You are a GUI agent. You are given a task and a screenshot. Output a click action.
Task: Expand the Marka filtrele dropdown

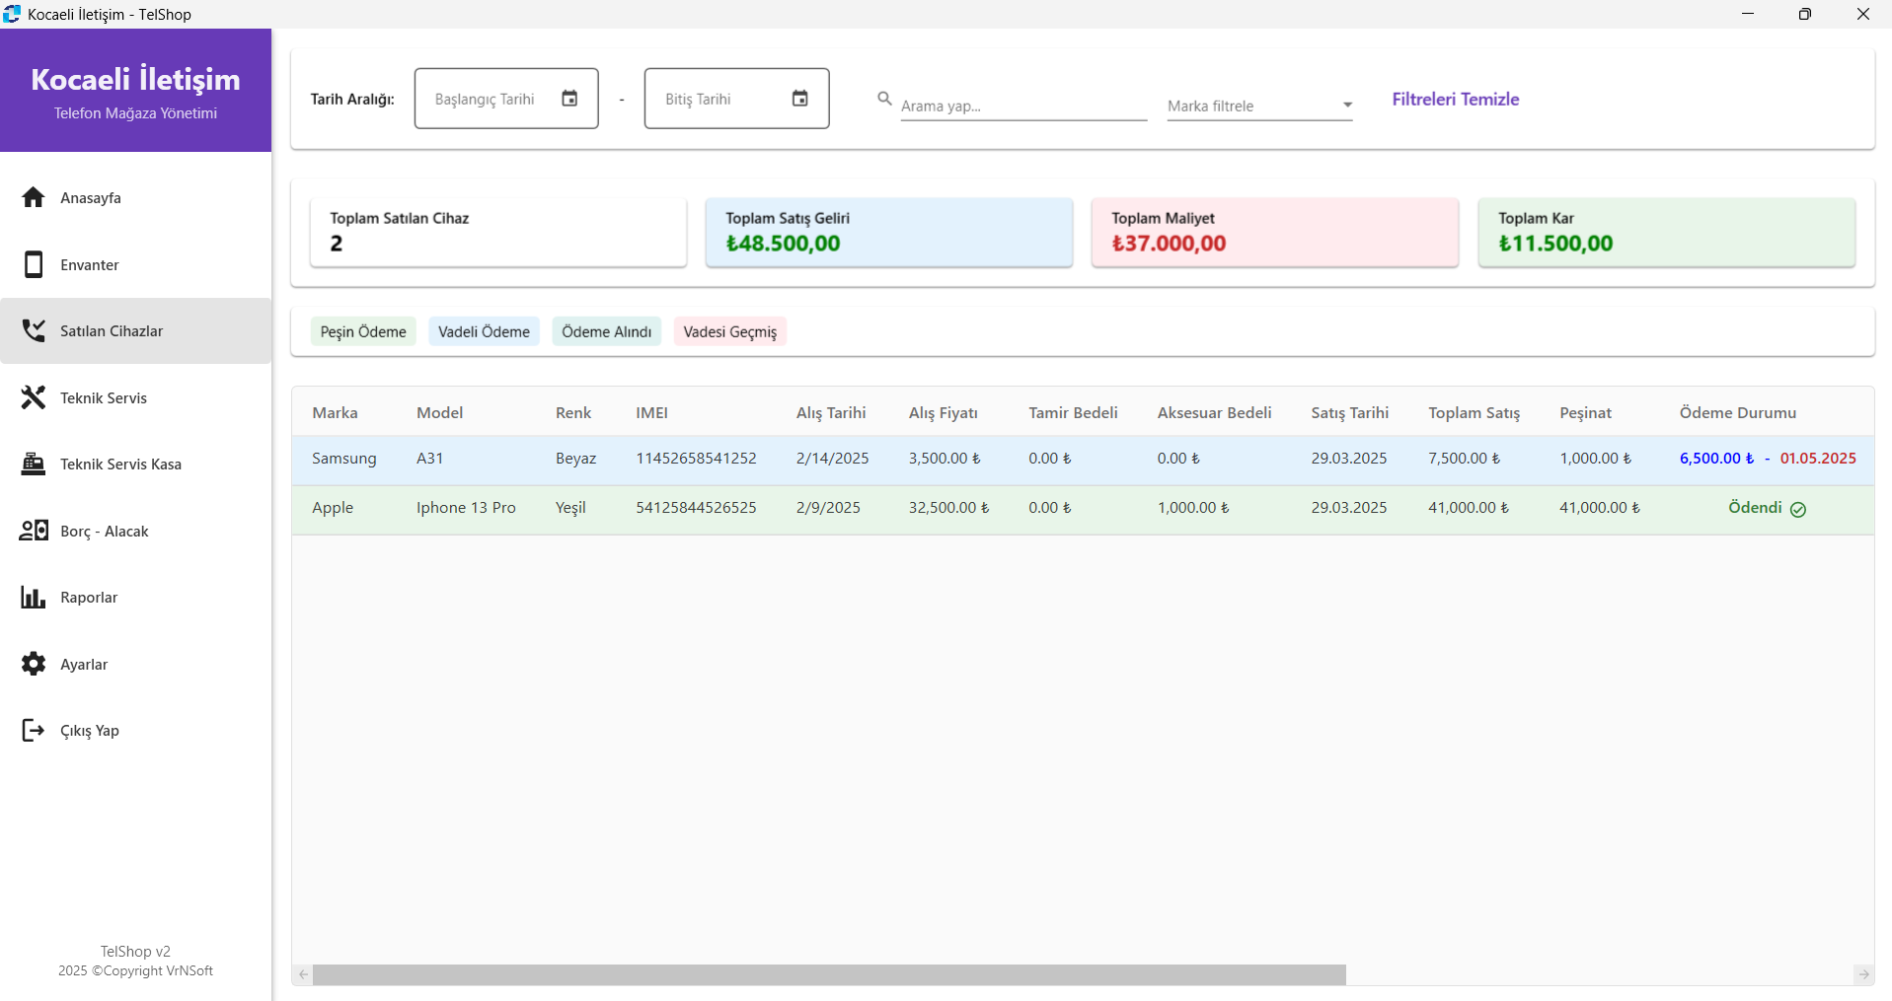1347,106
